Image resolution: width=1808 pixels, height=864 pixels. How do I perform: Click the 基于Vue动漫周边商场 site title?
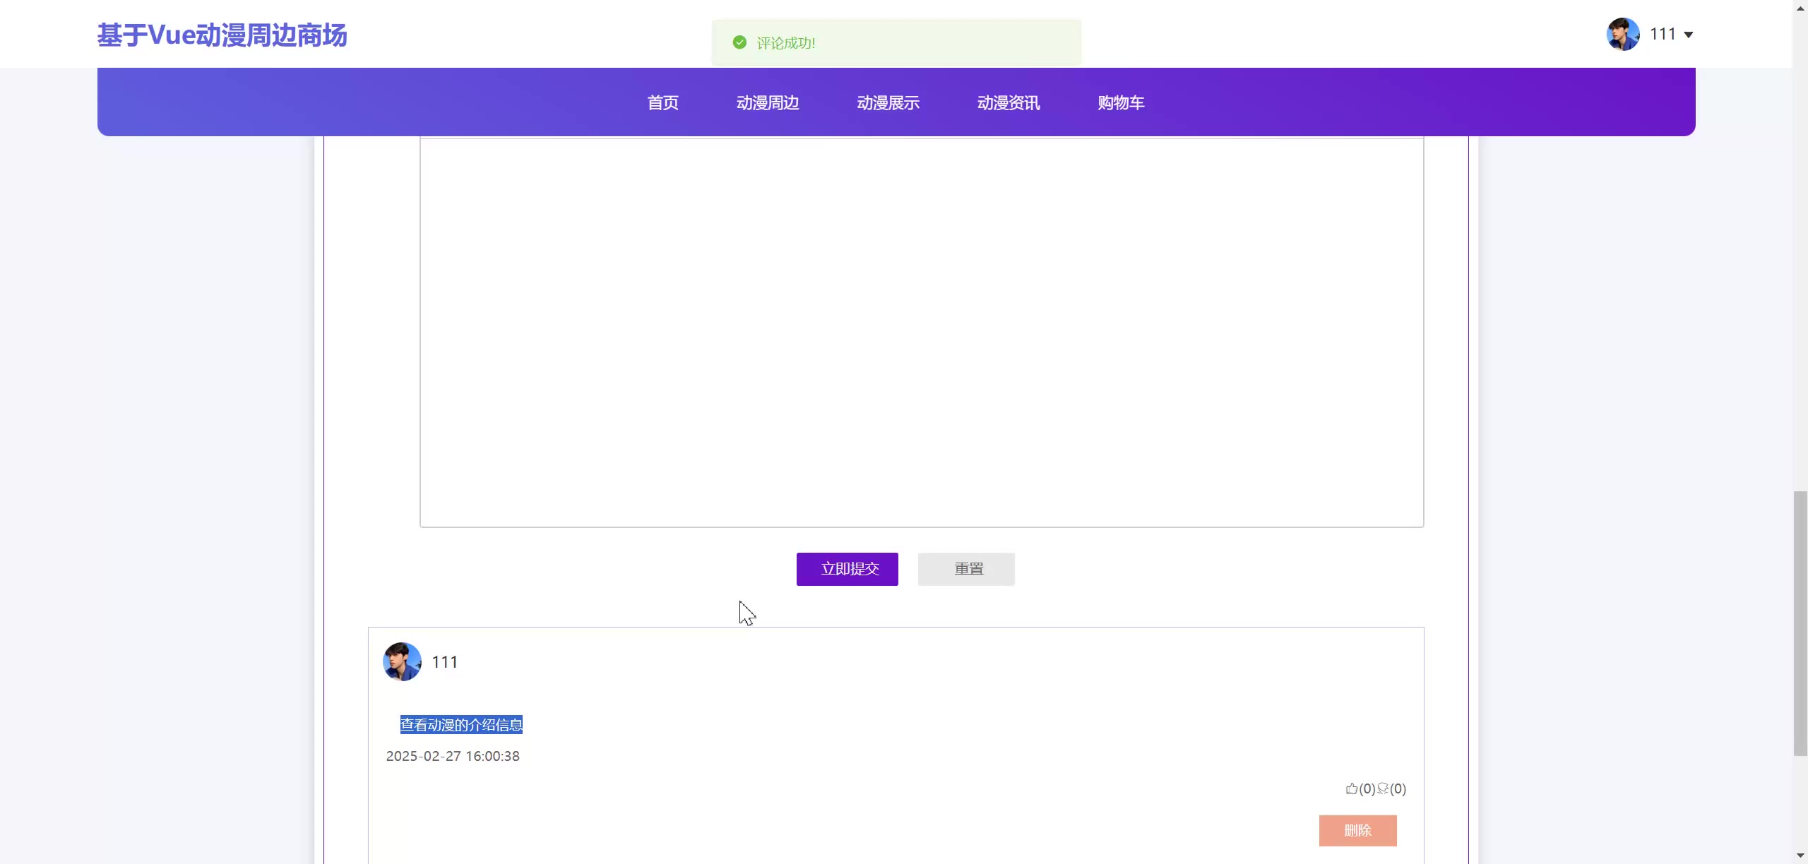(x=222, y=35)
